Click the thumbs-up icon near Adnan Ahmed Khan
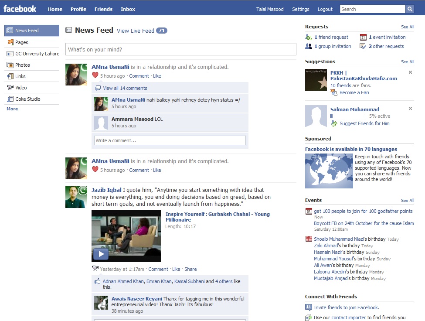The height and width of the screenshot is (321, 425). click(x=98, y=281)
